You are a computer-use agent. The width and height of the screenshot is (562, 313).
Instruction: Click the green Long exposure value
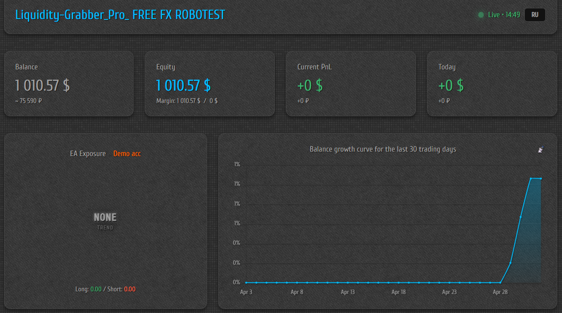click(x=96, y=289)
